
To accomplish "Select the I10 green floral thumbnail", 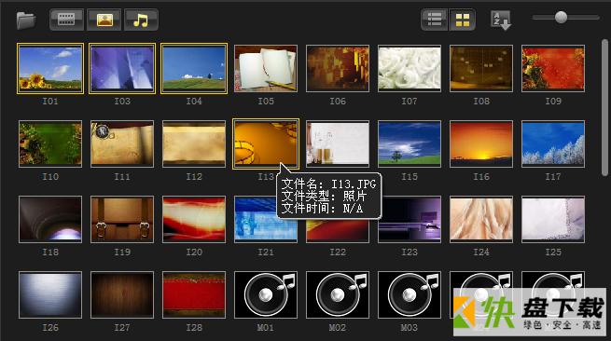I will coord(50,144).
